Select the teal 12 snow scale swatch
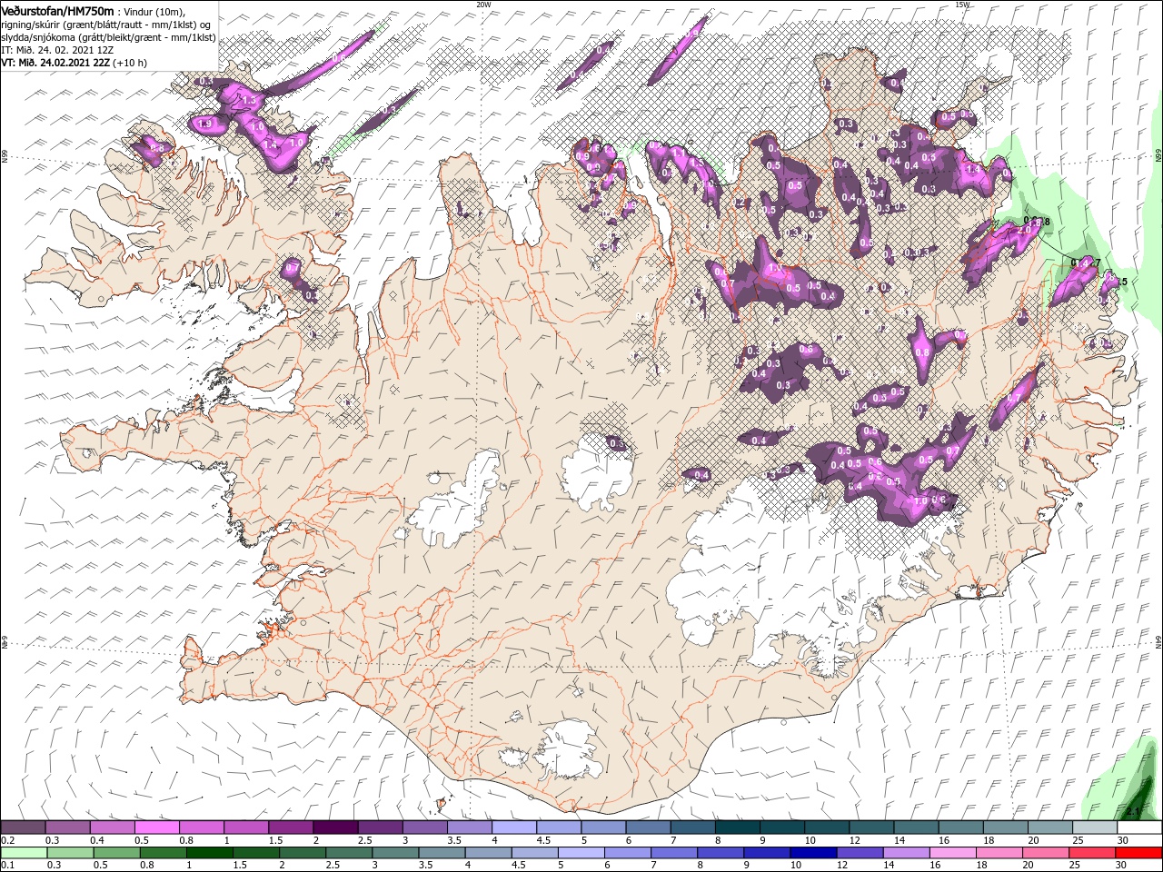 pos(871,827)
